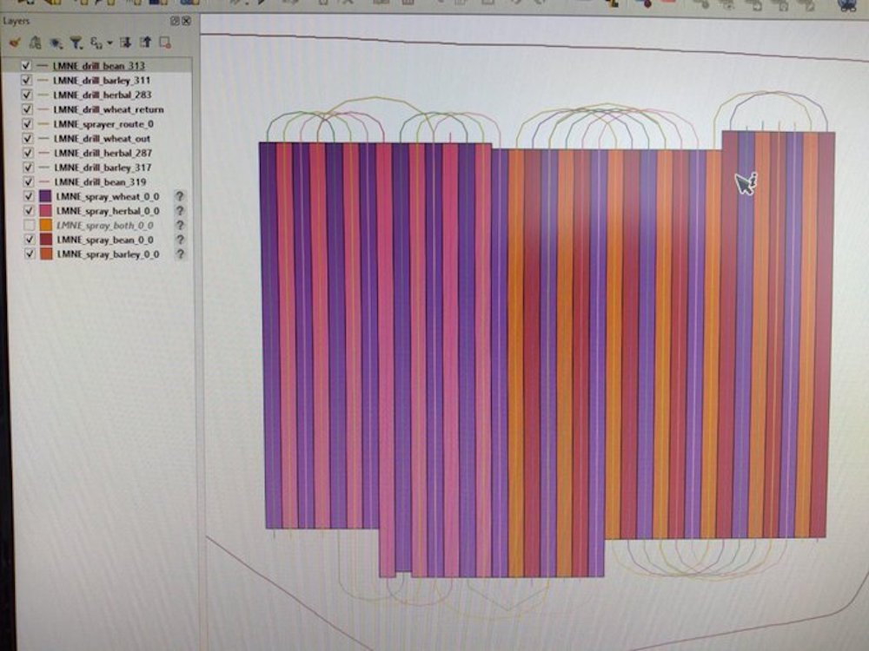This screenshot has height=651, width=869.
Task: Click the Manage Map Themes eye icon
Action: tap(56, 42)
